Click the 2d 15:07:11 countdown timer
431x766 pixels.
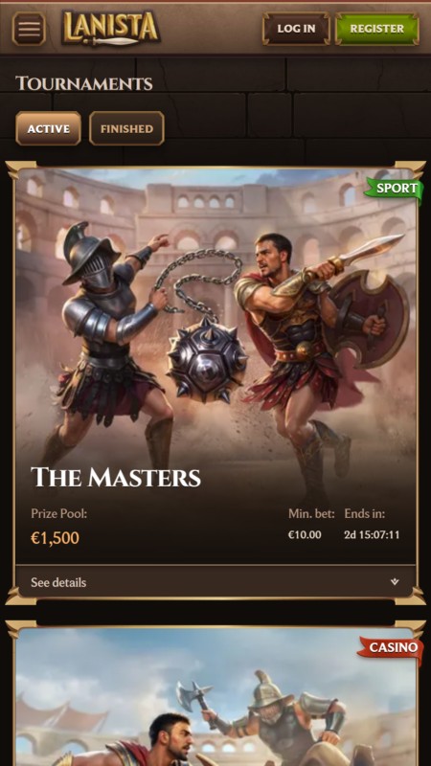372,534
